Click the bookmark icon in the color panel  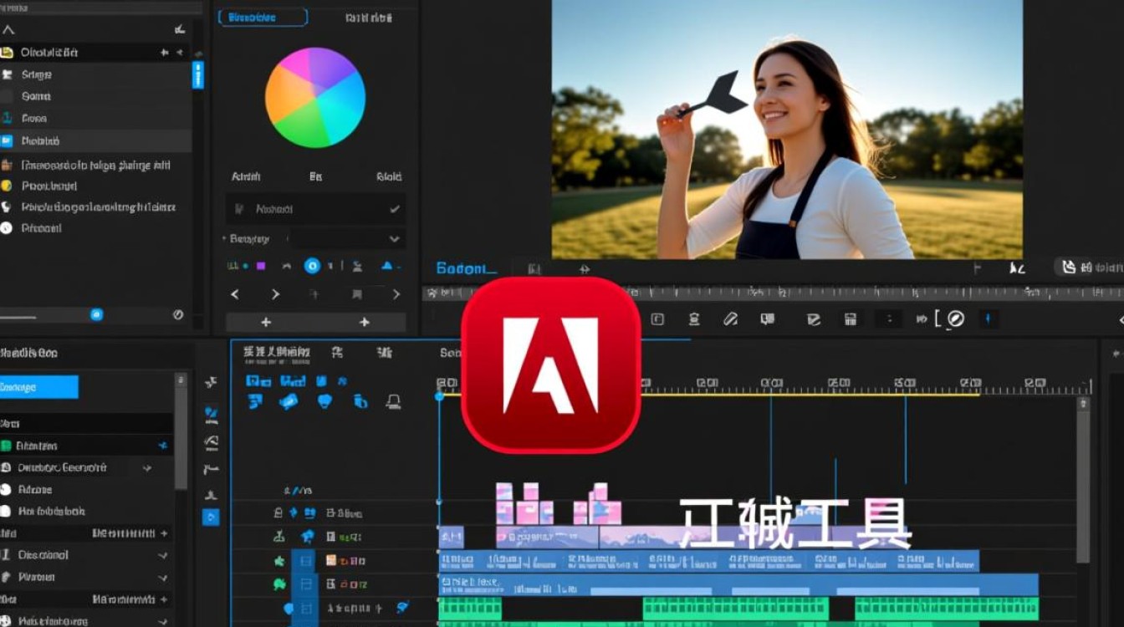click(x=357, y=294)
